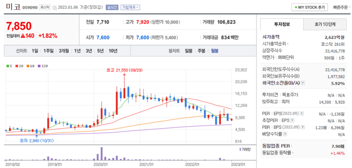352x168 pixels.
Task: Select the 3개월 line chart period
Action: pyautogui.click(x=64, y=51)
